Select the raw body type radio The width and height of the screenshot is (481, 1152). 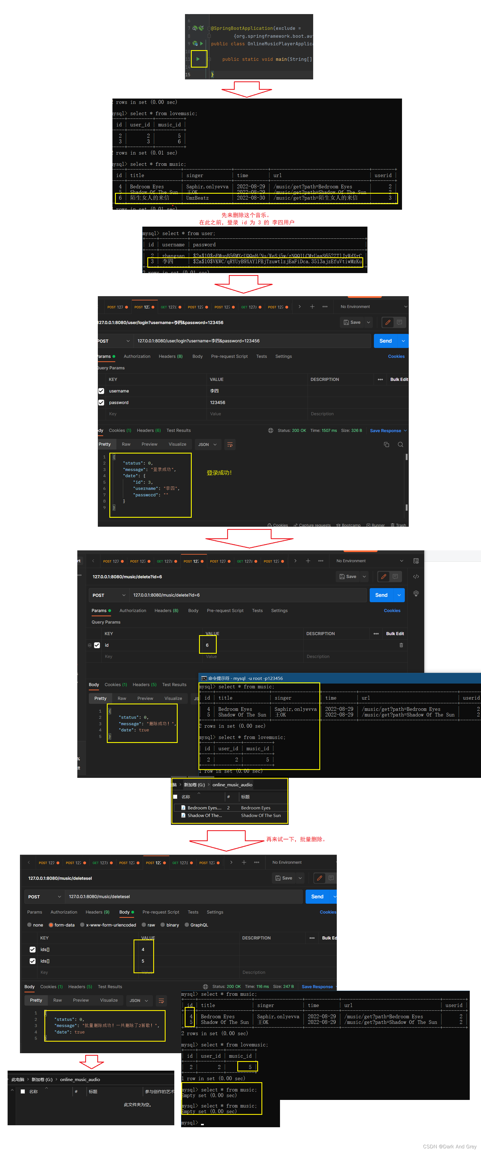[144, 925]
